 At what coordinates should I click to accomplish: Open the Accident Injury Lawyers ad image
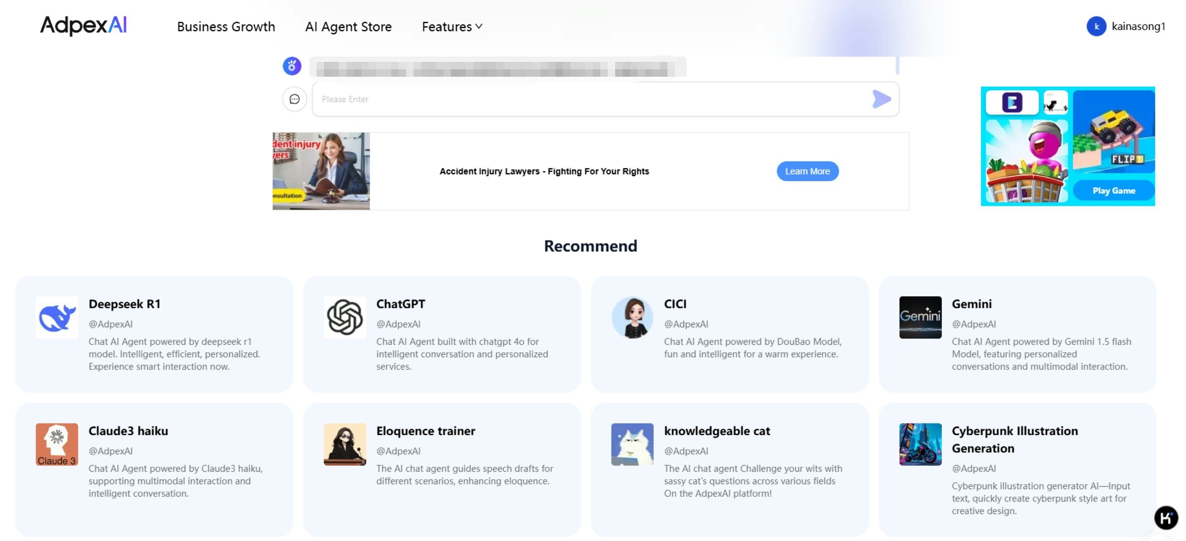[321, 171]
